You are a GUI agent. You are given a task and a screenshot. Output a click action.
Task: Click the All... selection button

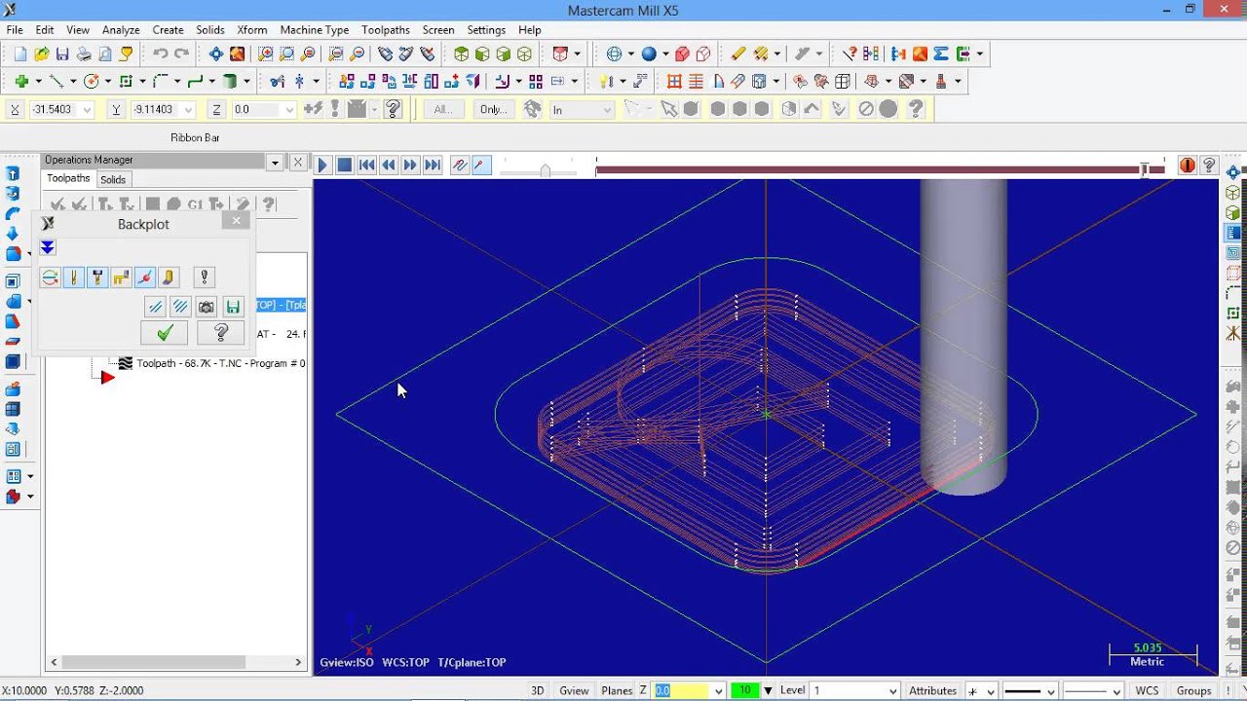[x=443, y=109]
